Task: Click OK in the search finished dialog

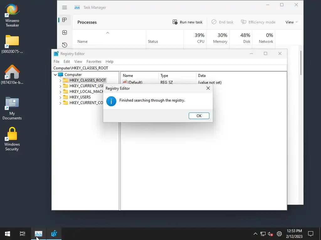Action: (x=199, y=116)
